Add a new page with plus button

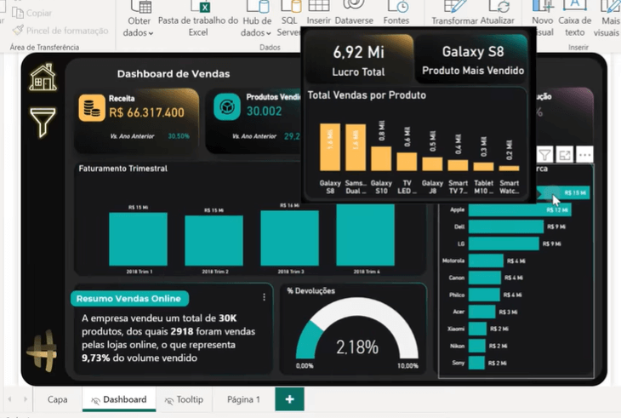pyautogui.click(x=289, y=399)
